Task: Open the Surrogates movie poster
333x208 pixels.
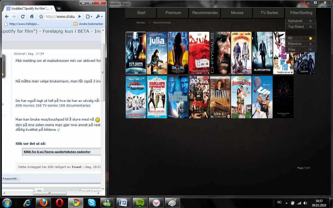Action: coord(262,53)
